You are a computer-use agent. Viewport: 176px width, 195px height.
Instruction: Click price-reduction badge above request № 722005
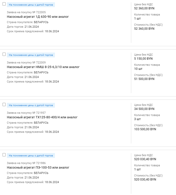(31, 5)
